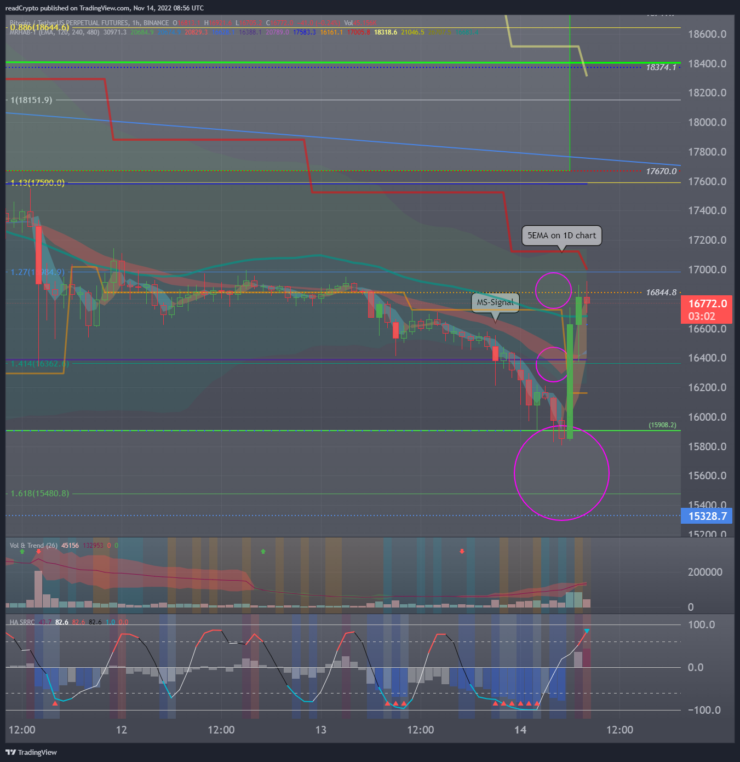Viewport: 740px width, 762px height.
Task: Click the cyan down triangle at the oscillator's latest peak
Action: point(587,631)
